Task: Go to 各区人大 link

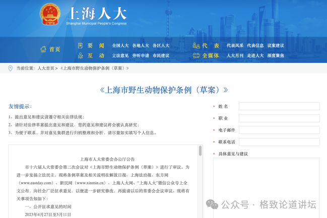Action: click(161, 45)
